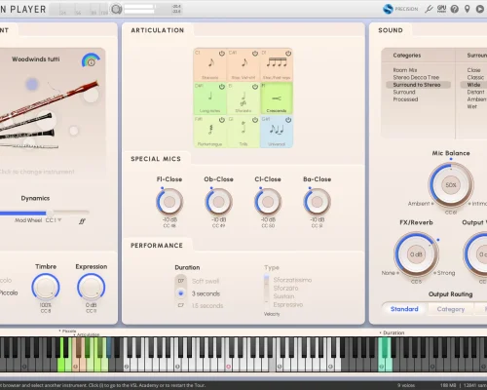The width and height of the screenshot is (487, 390).
Task: Click the Dynamics slider handle
Action: coord(50,214)
